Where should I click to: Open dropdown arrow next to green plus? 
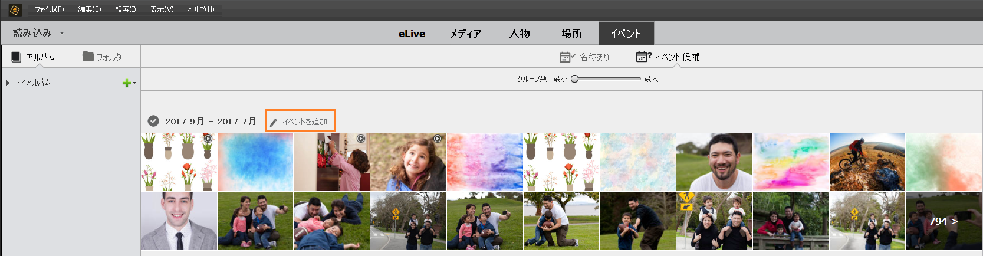click(134, 83)
